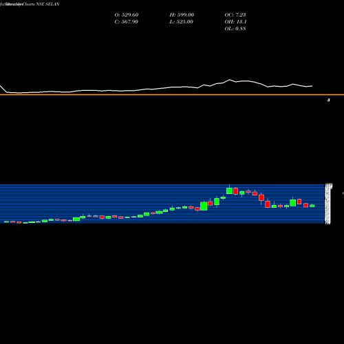Select the low price L: 525.00

coord(182,22)
